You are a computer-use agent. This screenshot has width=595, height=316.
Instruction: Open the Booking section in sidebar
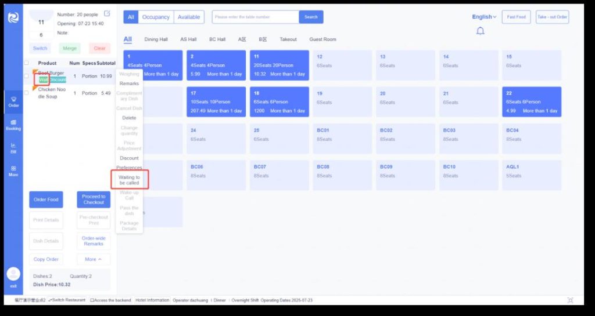tap(13, 125)
